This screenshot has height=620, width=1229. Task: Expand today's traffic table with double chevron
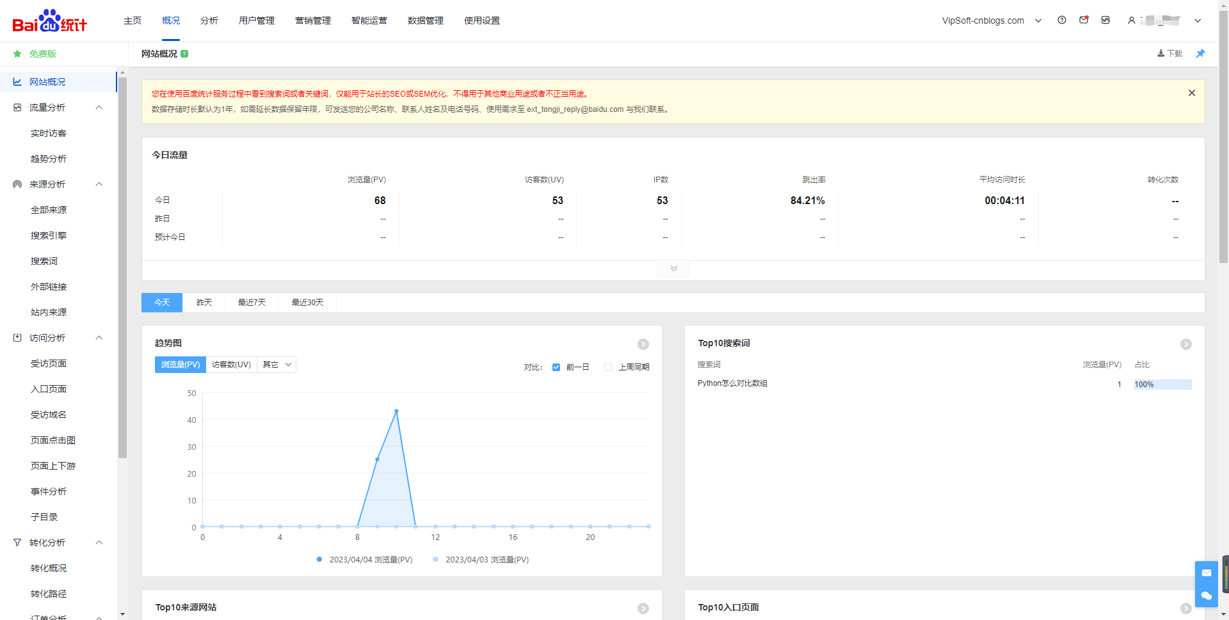coord(673,268)
